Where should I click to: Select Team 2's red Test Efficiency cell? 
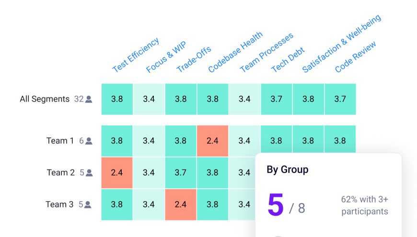pos(117,172)
